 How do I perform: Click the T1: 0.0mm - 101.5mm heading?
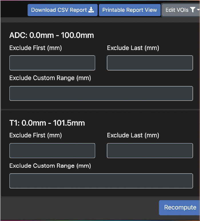[47, 123]
